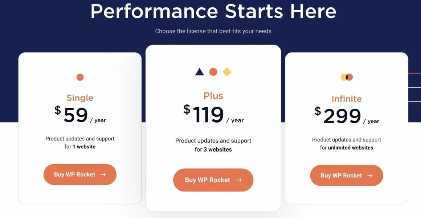Click the yellow diamond icon on Plus card
Viewport: 421px width, 218px height.
(227, 72)
